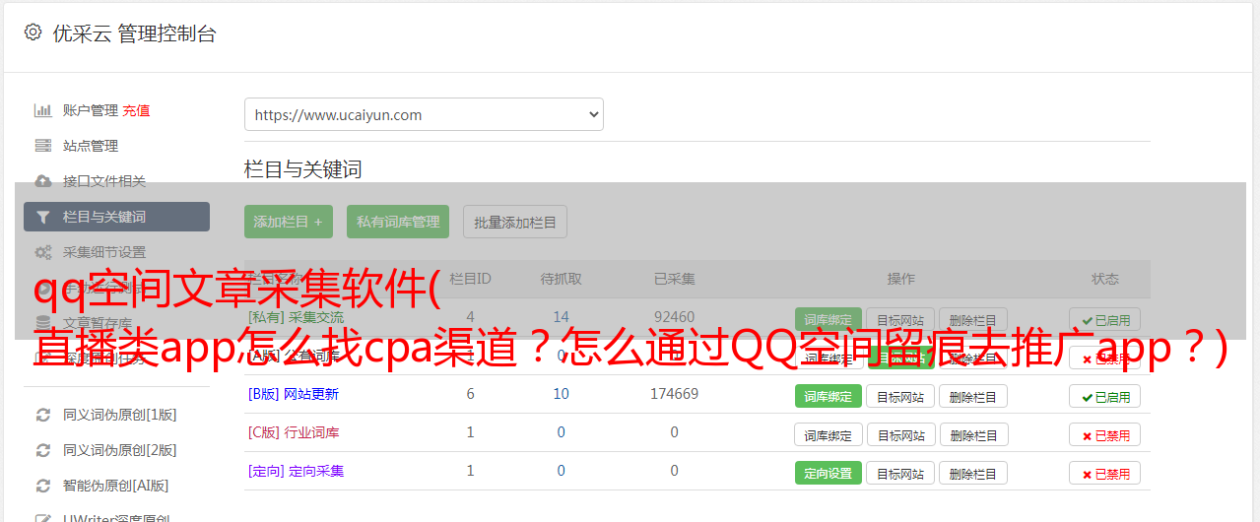Click 删除栏目 for 定向采集 row
The height and width of the screenshot is (522, 1260).
click(973, 473)
